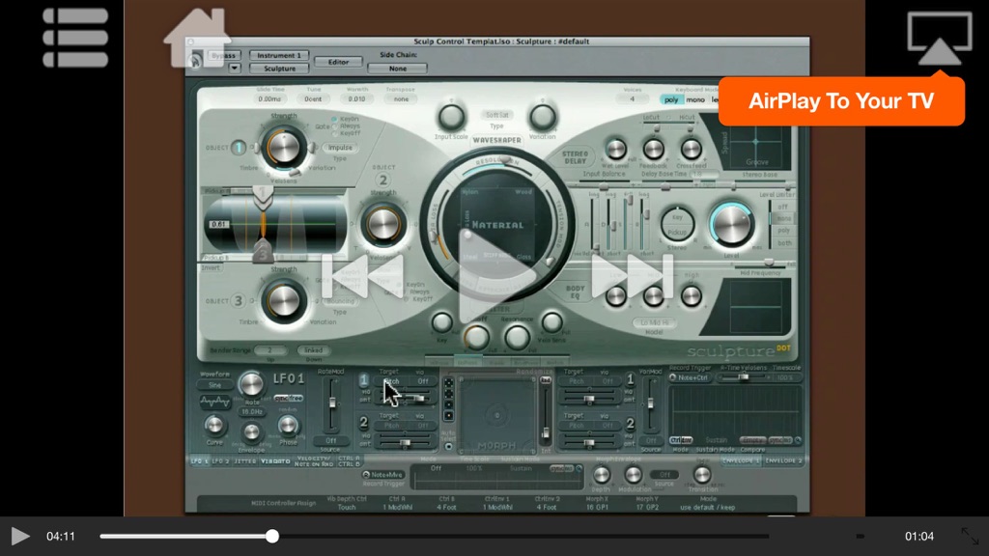Toggle the Object 1 enable button

(239, 148)
